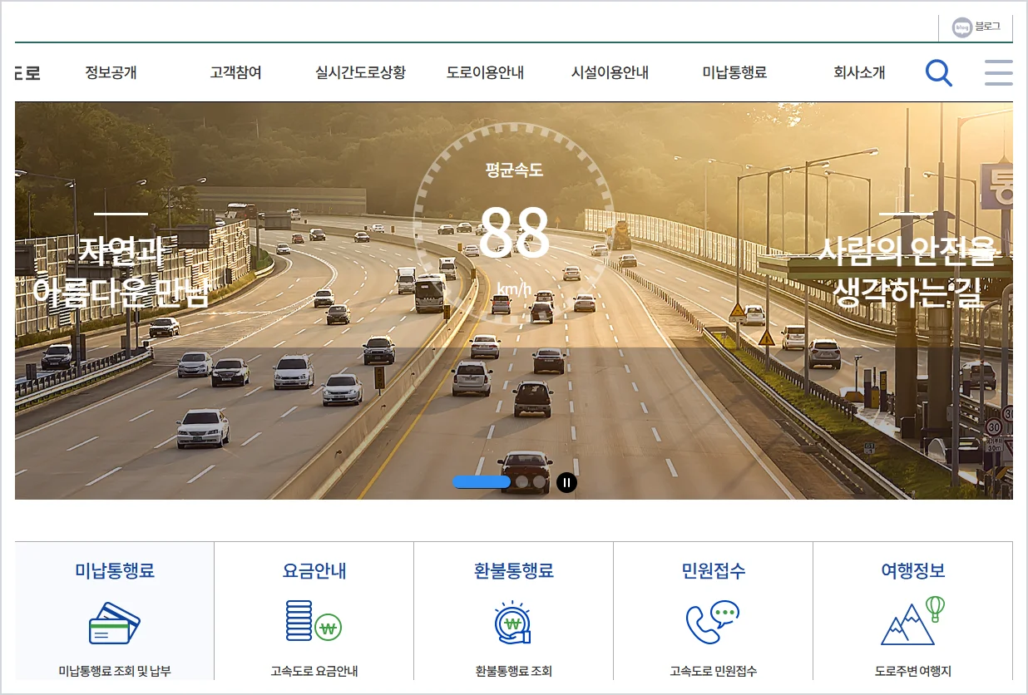Open the 도로이용안내 menu
1028x695 pixels.
click(x=485, y=72)
